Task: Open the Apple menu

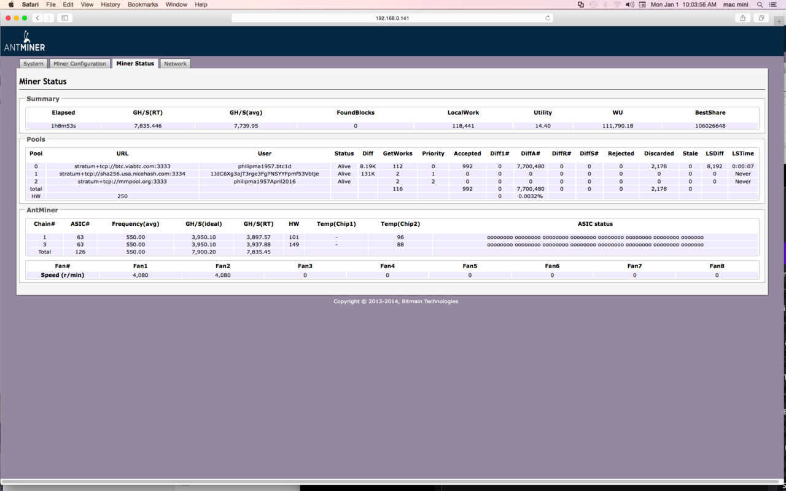Action: [x=10, y=4]
